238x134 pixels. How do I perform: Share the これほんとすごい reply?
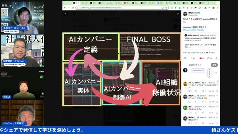[217, 112]
